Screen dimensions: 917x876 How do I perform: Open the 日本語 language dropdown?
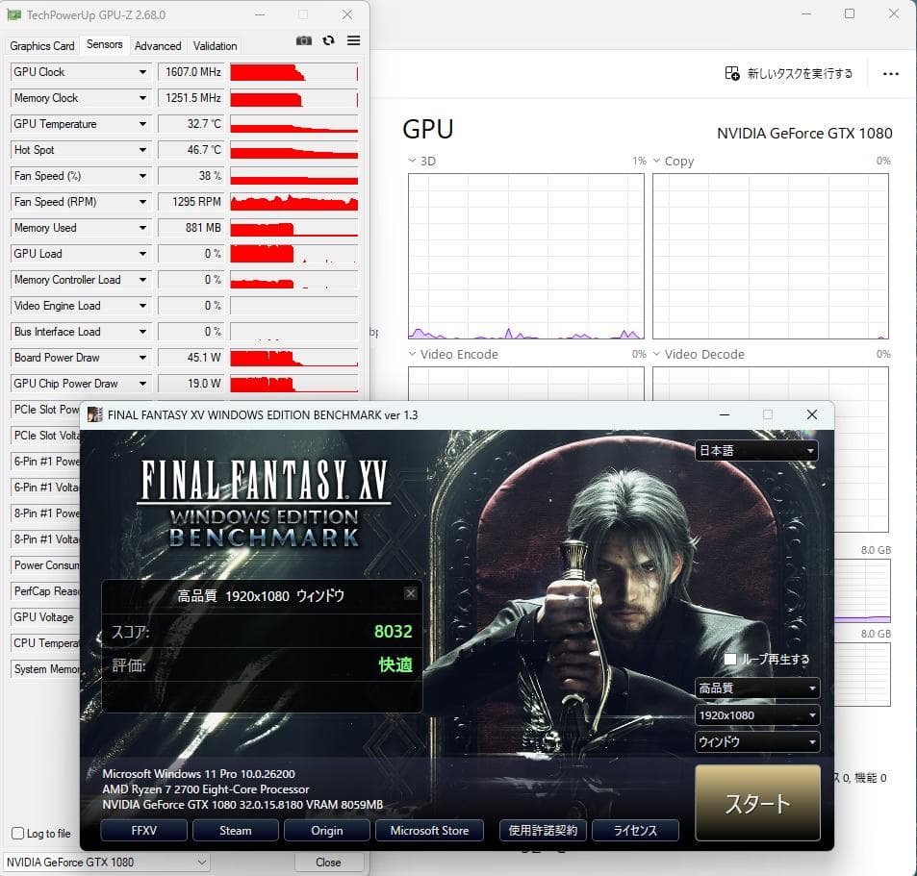click(x=756, y=451)
